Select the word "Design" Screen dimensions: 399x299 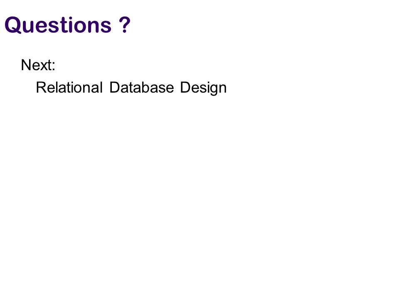coord(204,88)
